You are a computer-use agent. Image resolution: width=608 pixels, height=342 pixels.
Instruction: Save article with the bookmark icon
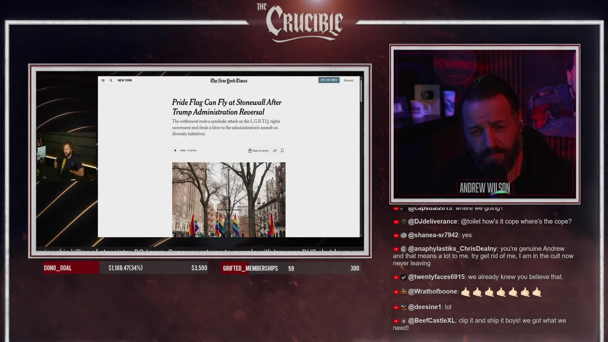click(x=282, y=151)
